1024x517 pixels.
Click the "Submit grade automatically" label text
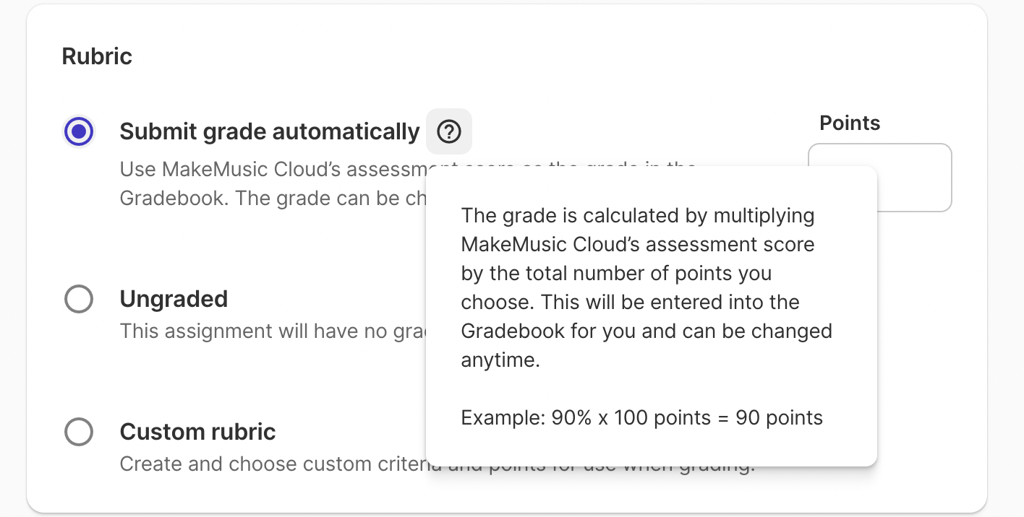click(269, 132)
